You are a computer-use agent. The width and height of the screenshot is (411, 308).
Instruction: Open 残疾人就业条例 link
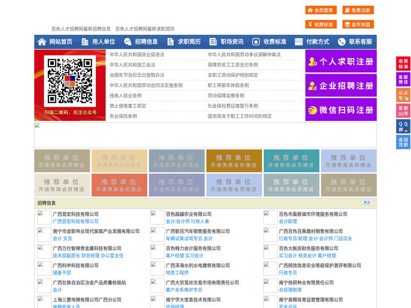pos(126,96)
